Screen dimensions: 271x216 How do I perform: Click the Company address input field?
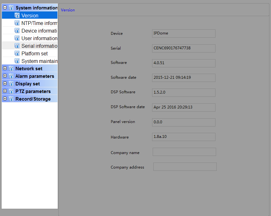tap(185, 167)
